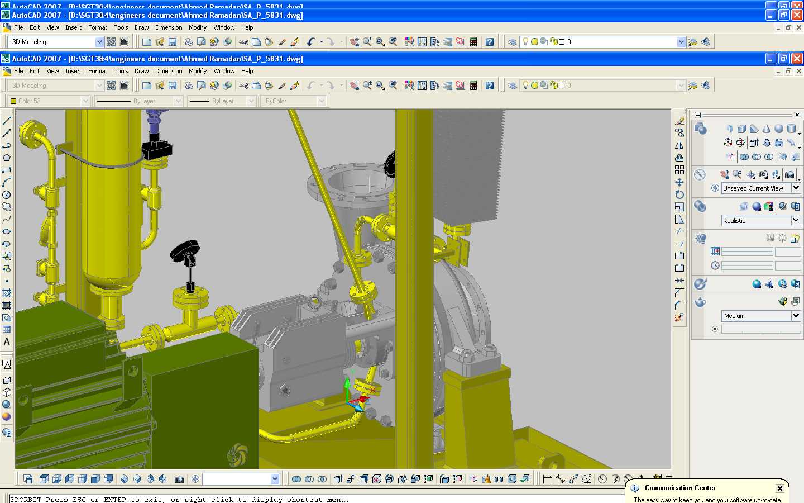Adjust the sun date slider
Image resolution: width=804 pixels, height=503 pixels.
click(747, 251)
